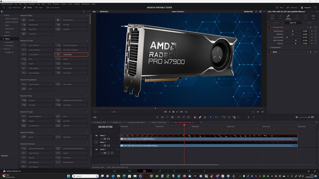Move Low Threshold slider handle
319x179 pixels.
coord(287,37)
